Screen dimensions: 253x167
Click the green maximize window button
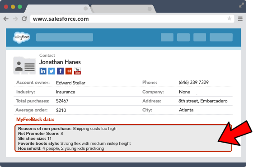point(20,7)
